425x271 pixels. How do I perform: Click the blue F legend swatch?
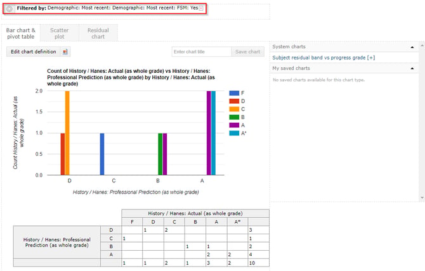(x=234, y=93)
